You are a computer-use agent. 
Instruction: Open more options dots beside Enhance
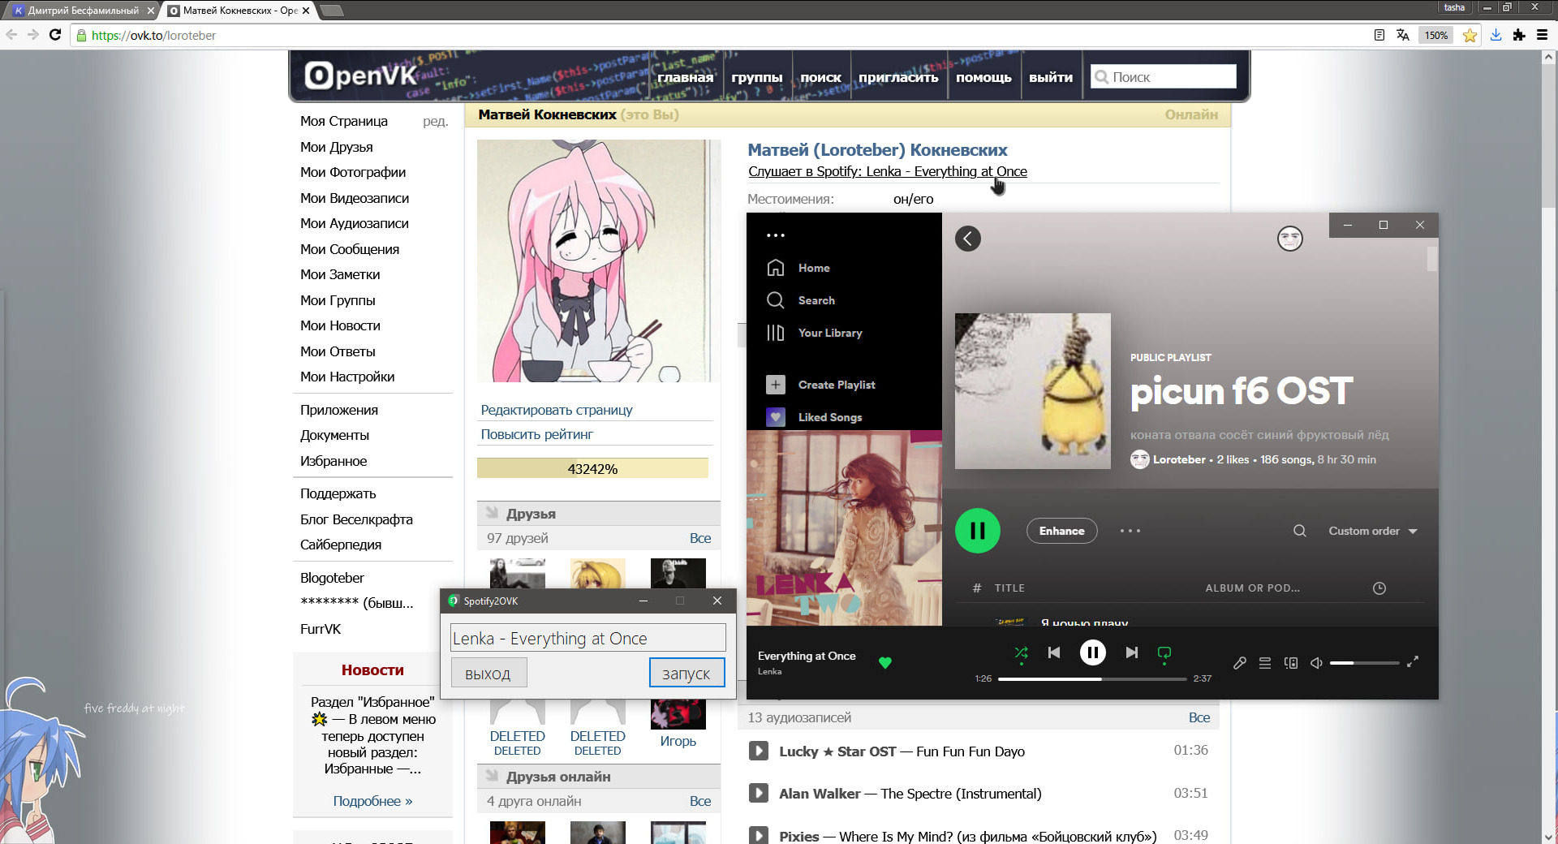pos(1130,531)
